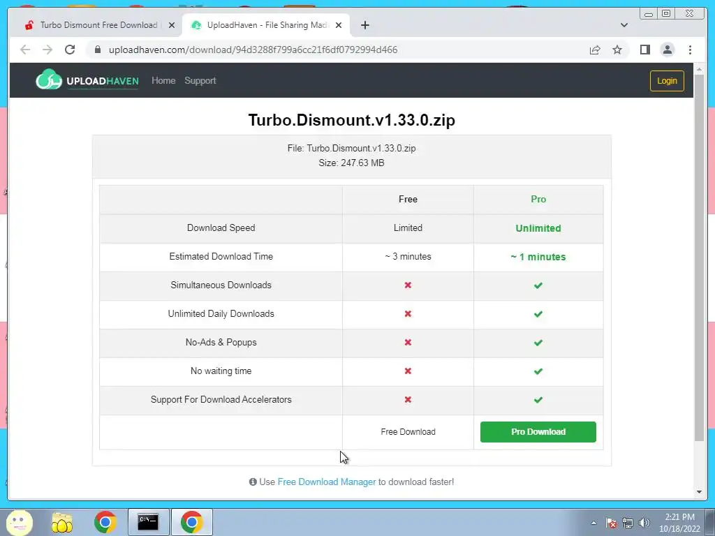Screen dimensions: 715x536
Task: Click the green check for Simultaneous Downloads
Action: click(538, 285)
